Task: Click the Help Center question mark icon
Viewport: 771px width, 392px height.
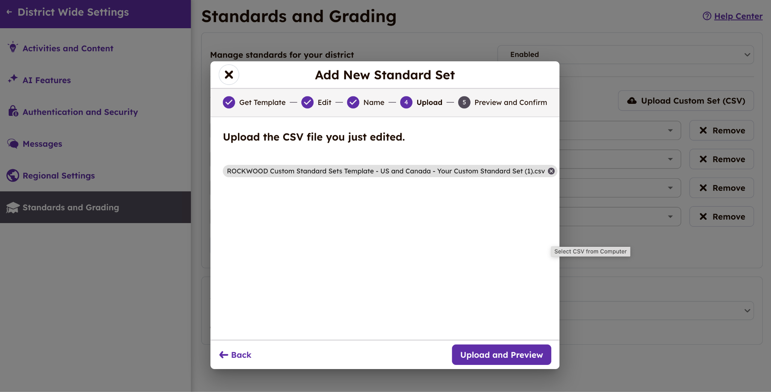Action: pos(707,16)
